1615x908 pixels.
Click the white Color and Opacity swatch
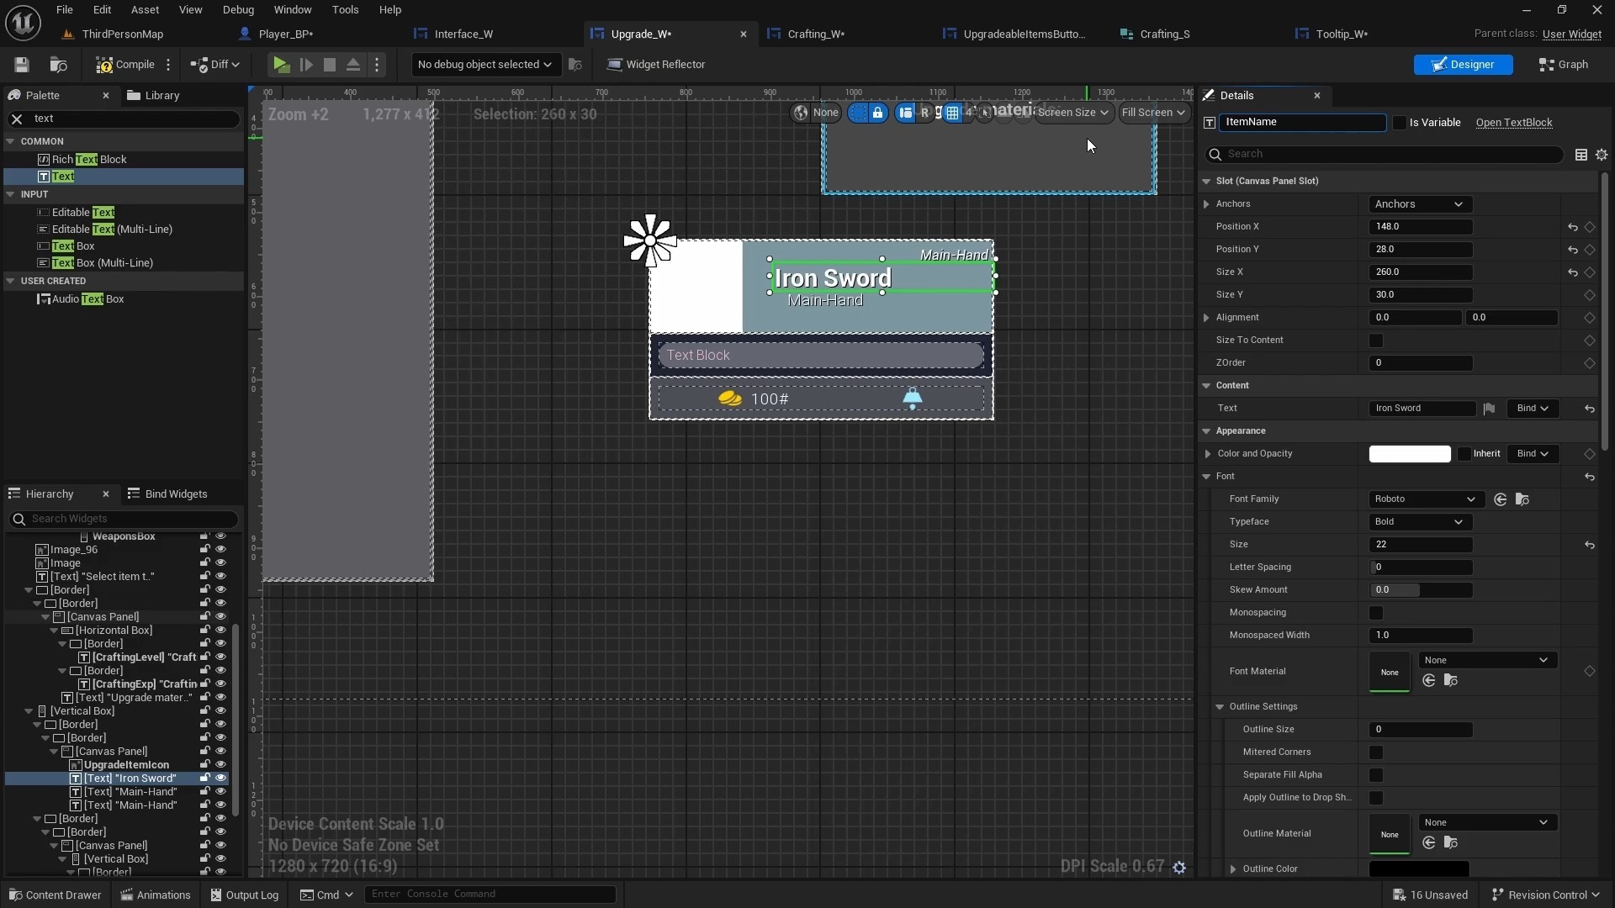tap(1410, 454)
